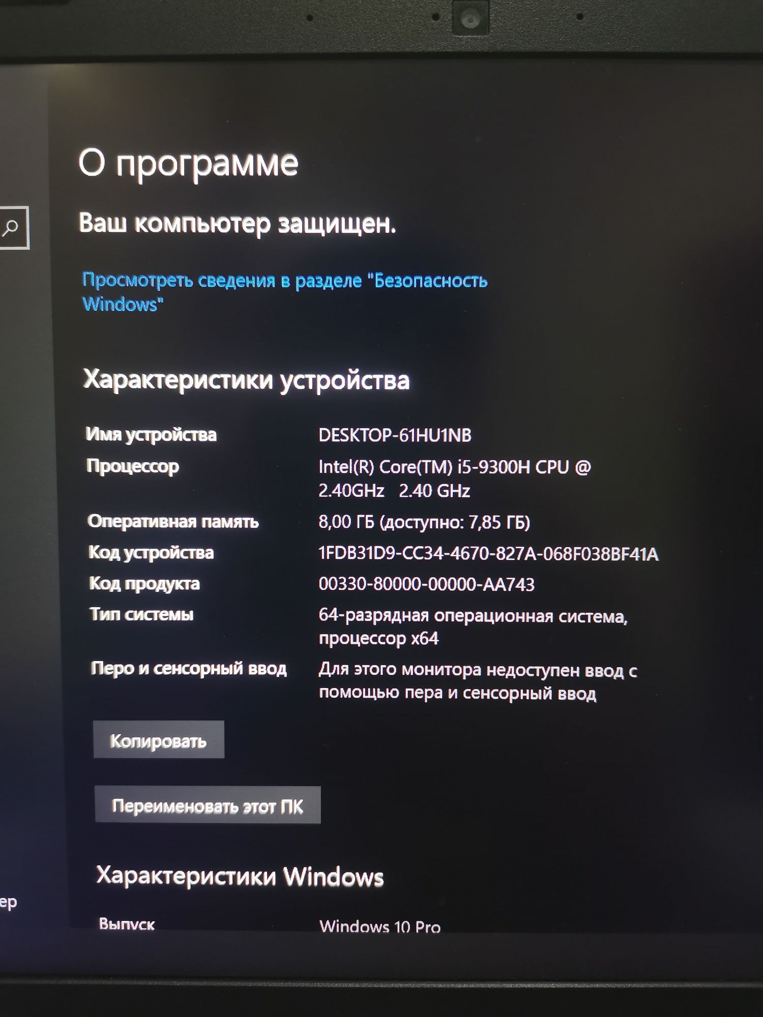Select the Выпуск label
763x1017 pixels.
[127, 924]
